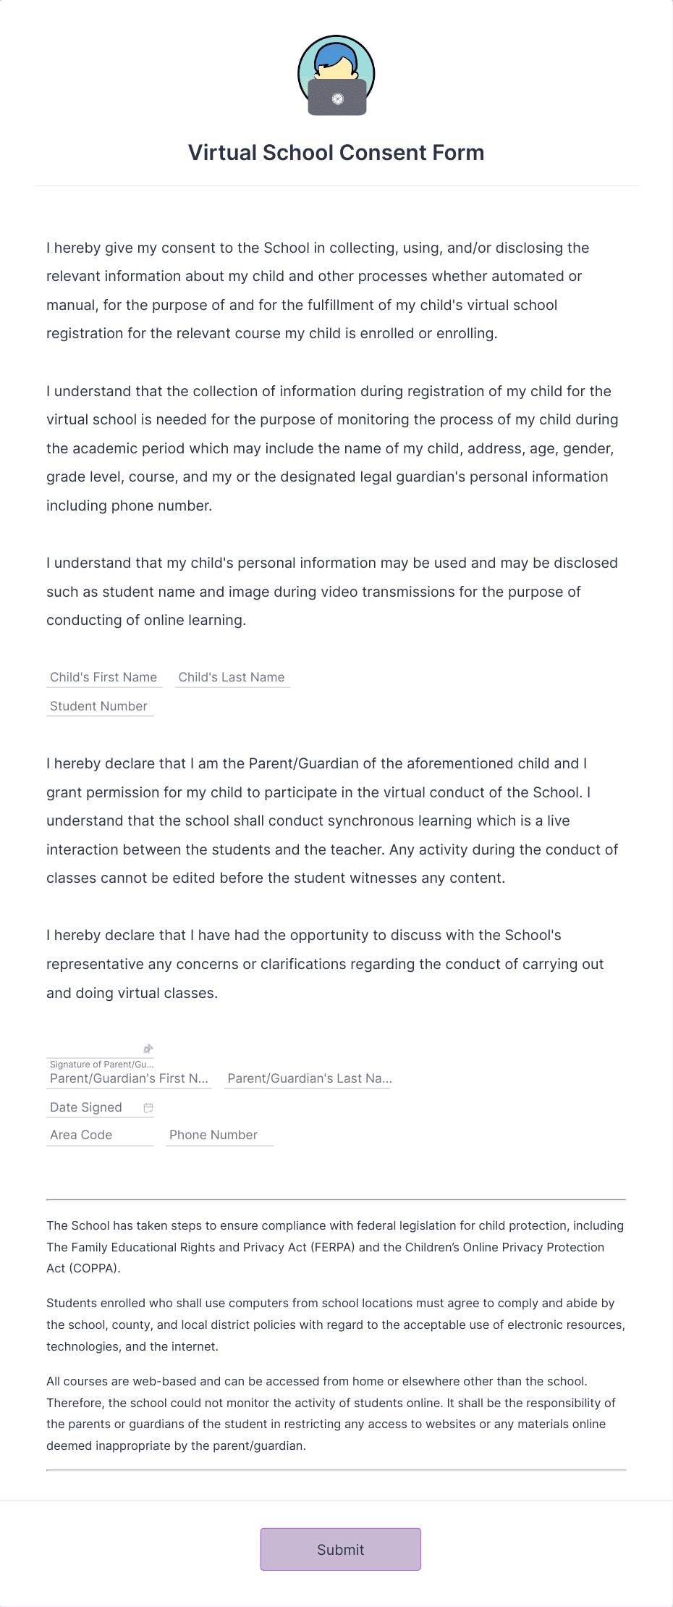The height and width of the screenshot is (1607, 673).
Task: Select the Child's Last Name field
Action: coord(232,677)
